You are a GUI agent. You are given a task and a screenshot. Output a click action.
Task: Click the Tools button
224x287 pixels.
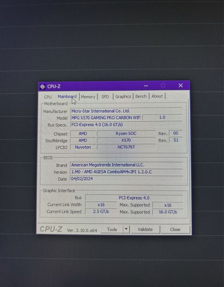(x=112, y=230)
